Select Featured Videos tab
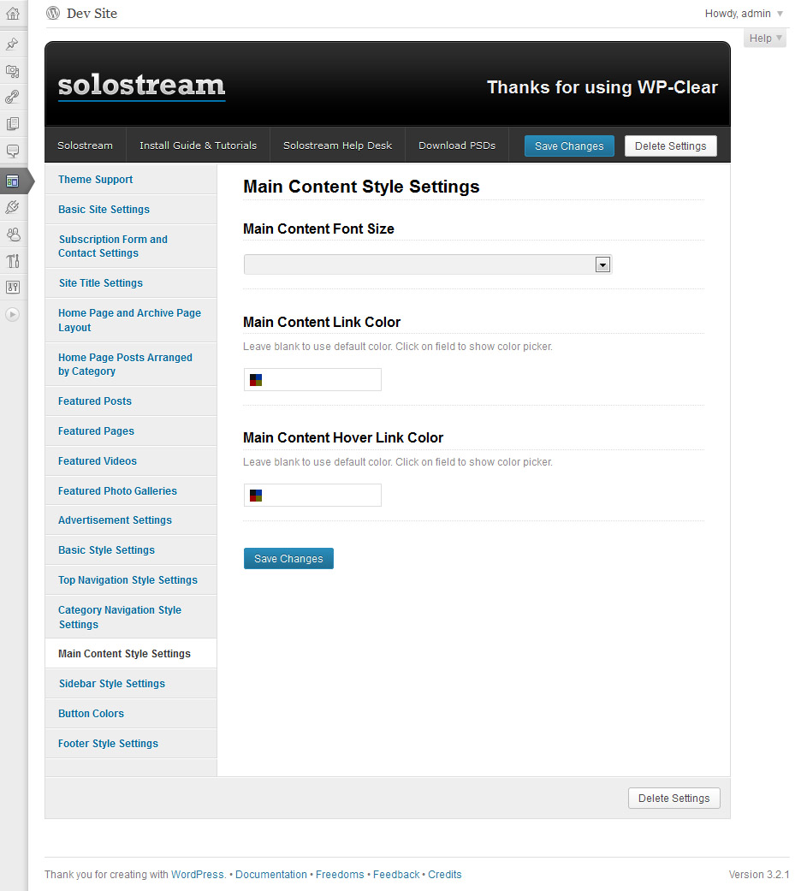This screenshot has height=891, width=807. click(x=131, y=460)
